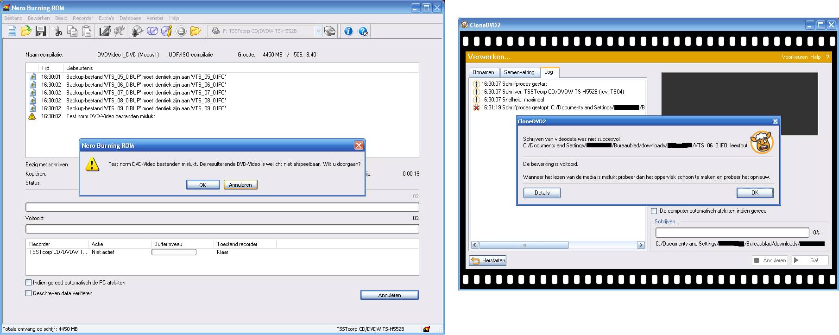The height and width of the screenshot is (335, 839).
Task: Select the Log tab in CloneDVD2
Action: (549, 72)
